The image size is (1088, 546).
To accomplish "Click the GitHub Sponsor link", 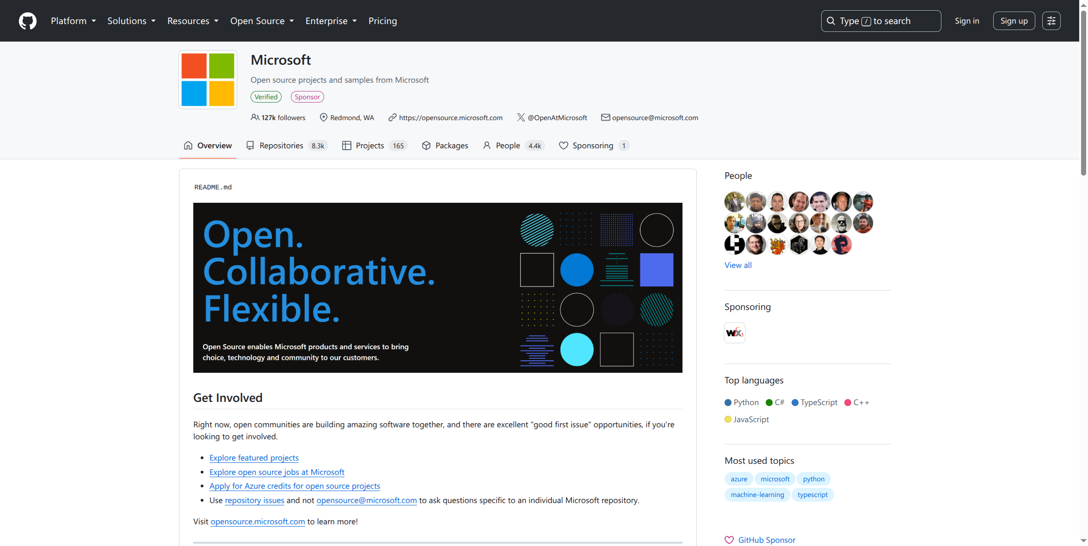I will click(767, 540).
